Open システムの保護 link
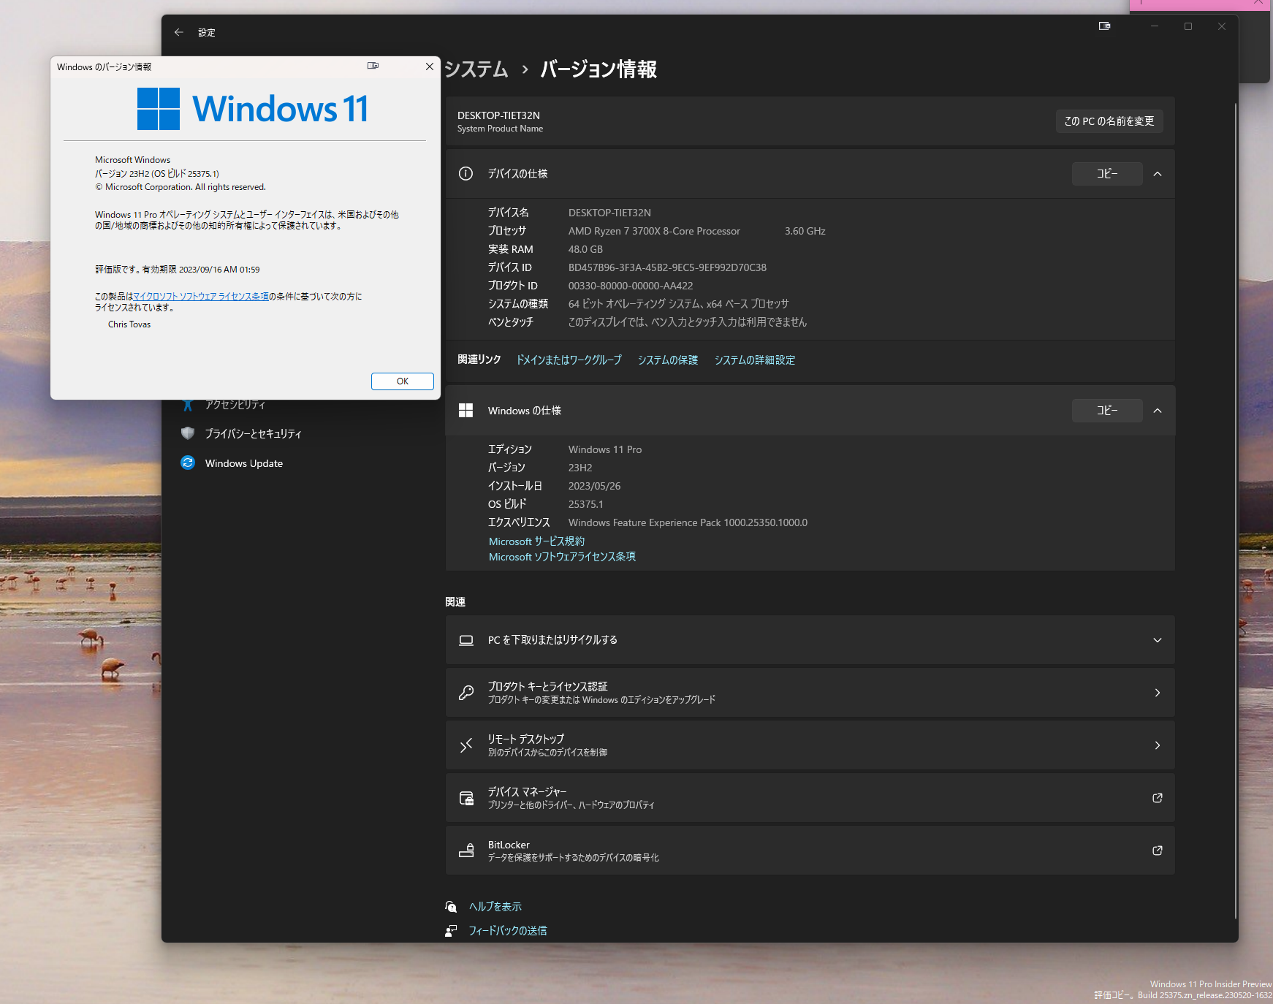The image size is (1273, 1004). click(668, 360)
